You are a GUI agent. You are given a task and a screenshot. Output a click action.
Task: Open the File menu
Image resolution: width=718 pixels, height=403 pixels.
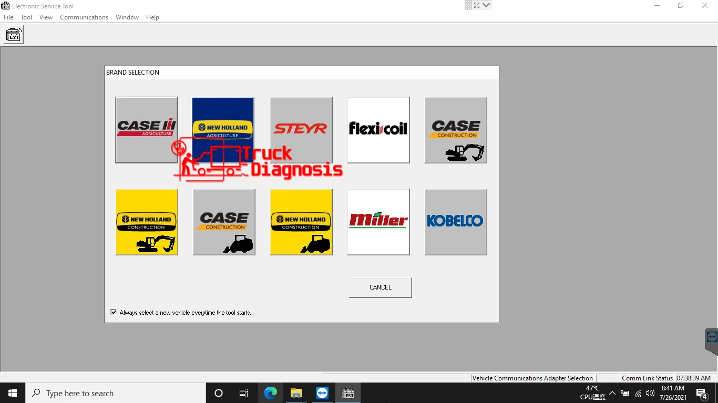click(8, 17)
